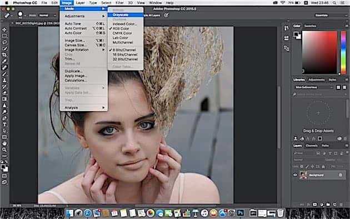The image size is (350, 219).
Task: Change screen mode at toolbar bottom
Action: 4,182
